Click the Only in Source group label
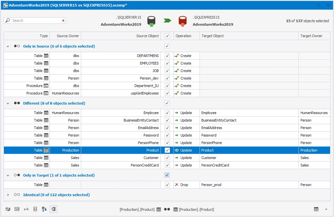This screenshot has width=334, height=217. click(59, 46)
